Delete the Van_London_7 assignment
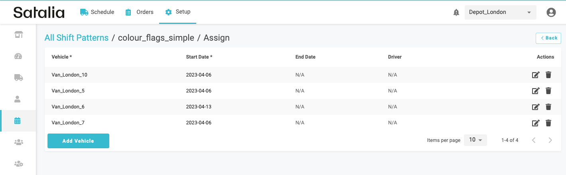Image resolution: width=566 pixels, height=175 pixels. 548,123
